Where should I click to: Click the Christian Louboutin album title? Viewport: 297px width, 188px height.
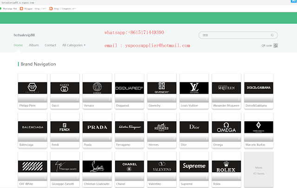(x=97, y=184)
